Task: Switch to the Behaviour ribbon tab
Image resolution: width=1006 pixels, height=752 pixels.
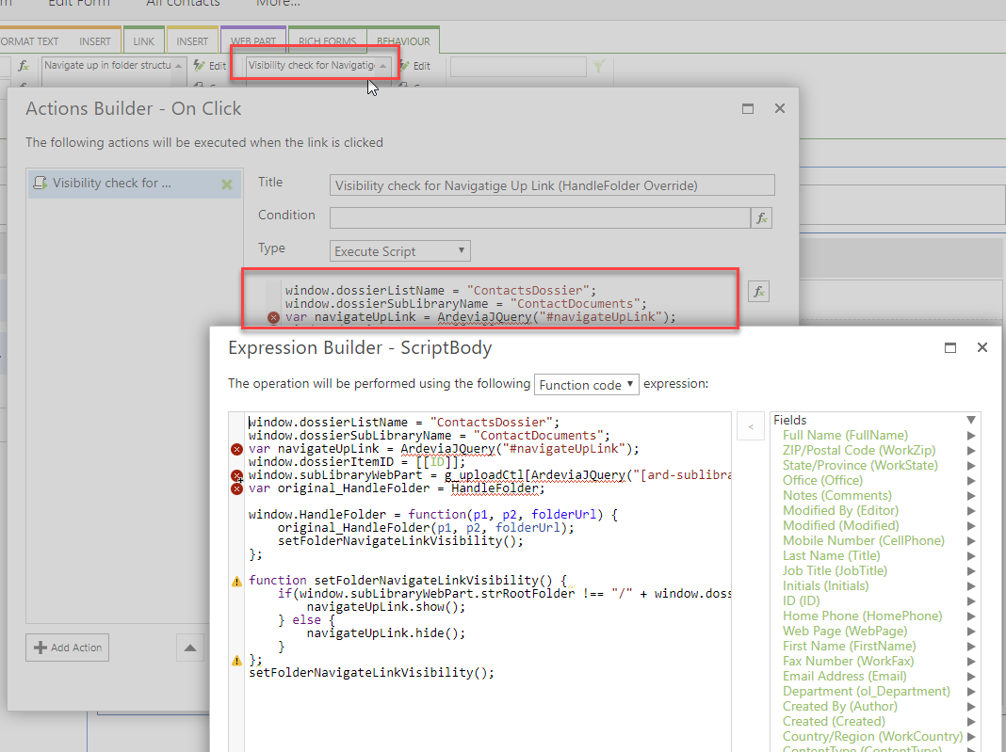Action: [x=403, y=41]
